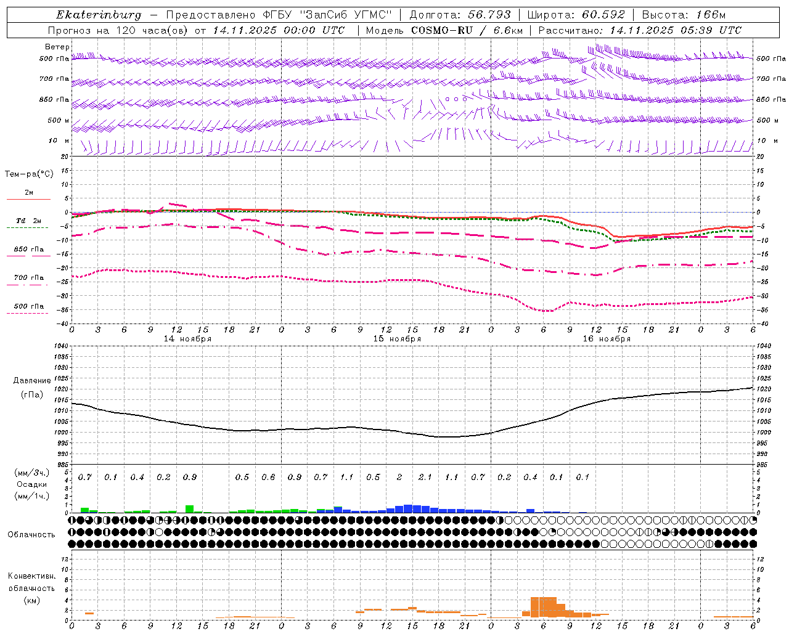This screenshot has height=631, width=789.
Task: Click the "700 гПа" temperature legend entry
Action: point(29,277)
